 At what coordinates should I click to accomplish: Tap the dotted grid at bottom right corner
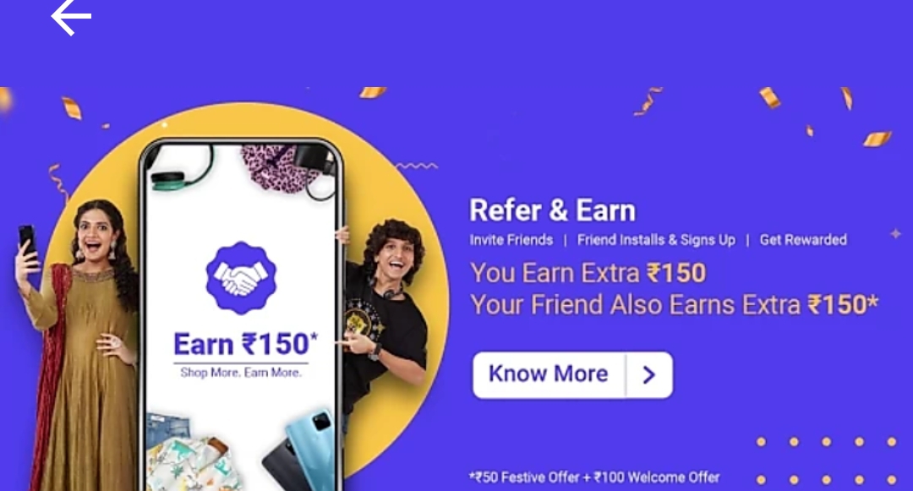(x=826, y=461)
